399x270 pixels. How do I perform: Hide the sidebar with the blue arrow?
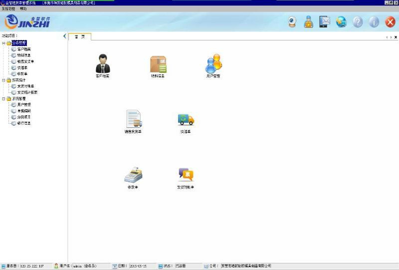tap(65, 36)
